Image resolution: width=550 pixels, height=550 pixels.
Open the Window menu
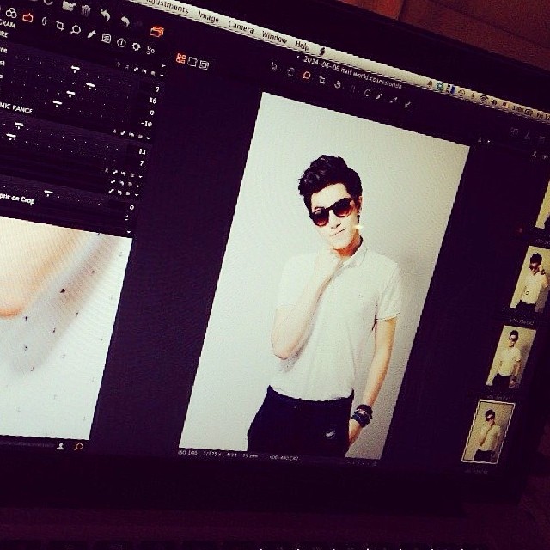[274, 37]
